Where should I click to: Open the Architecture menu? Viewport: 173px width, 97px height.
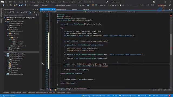40,2
